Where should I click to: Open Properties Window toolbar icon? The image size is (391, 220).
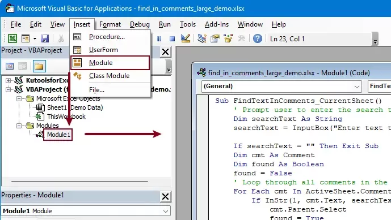click(215, 38)
